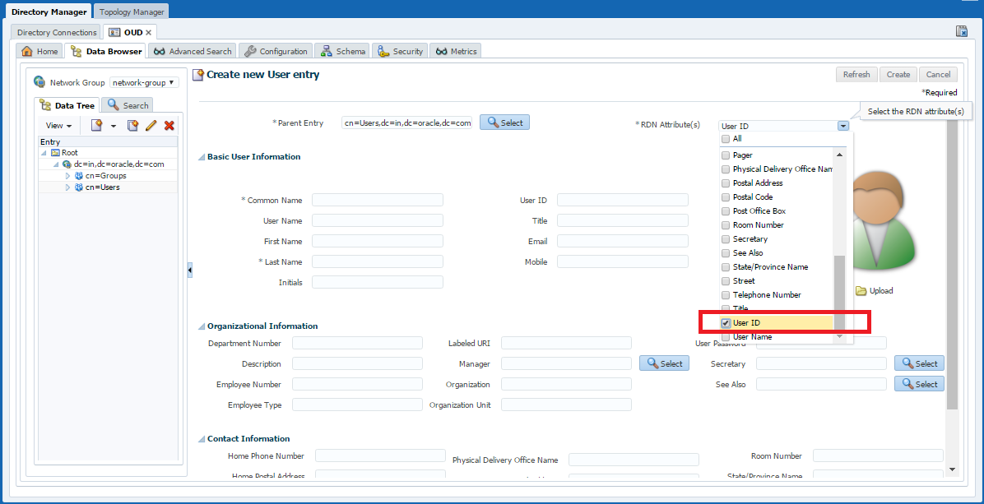Open the Metrics tab
The image size is (984, 504).
pyautogui.click(x=456, y=52)
